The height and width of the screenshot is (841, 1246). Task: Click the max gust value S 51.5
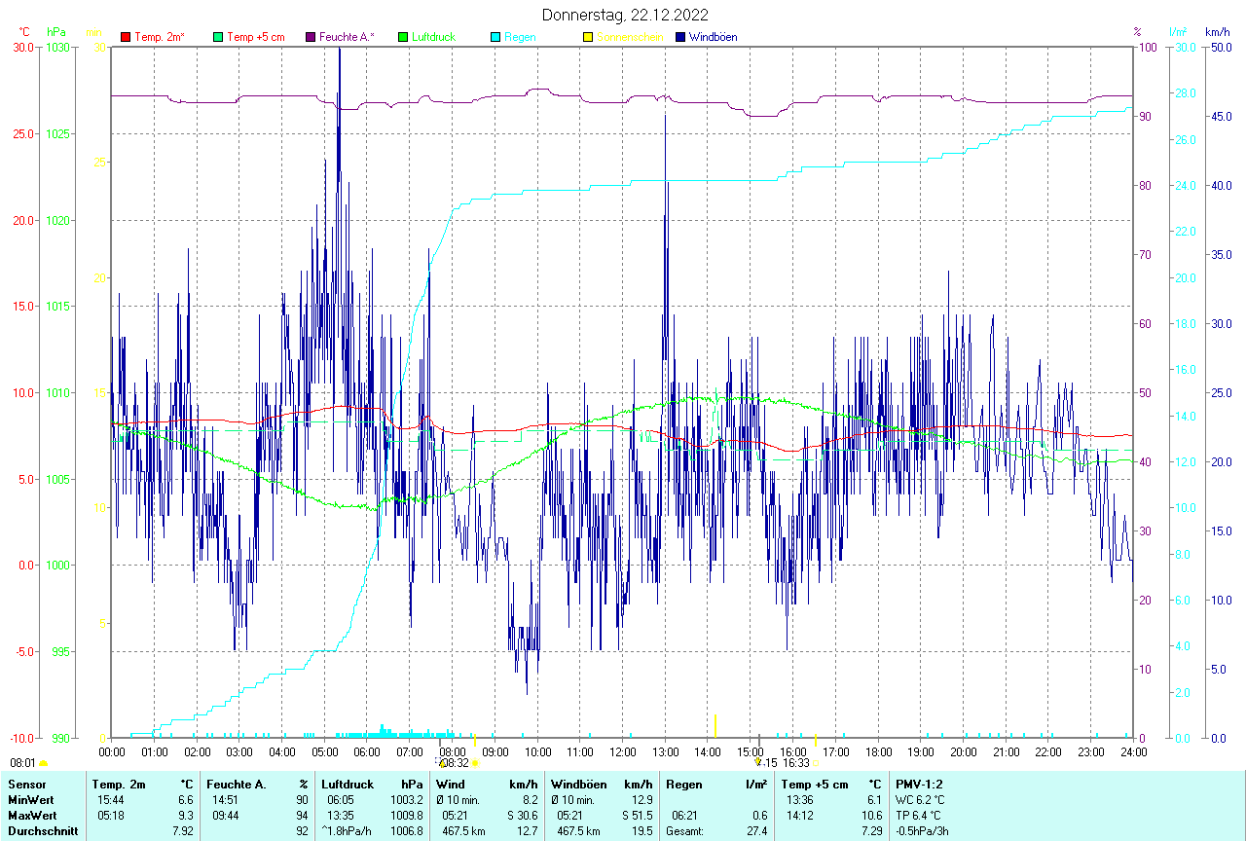[638, 815]
